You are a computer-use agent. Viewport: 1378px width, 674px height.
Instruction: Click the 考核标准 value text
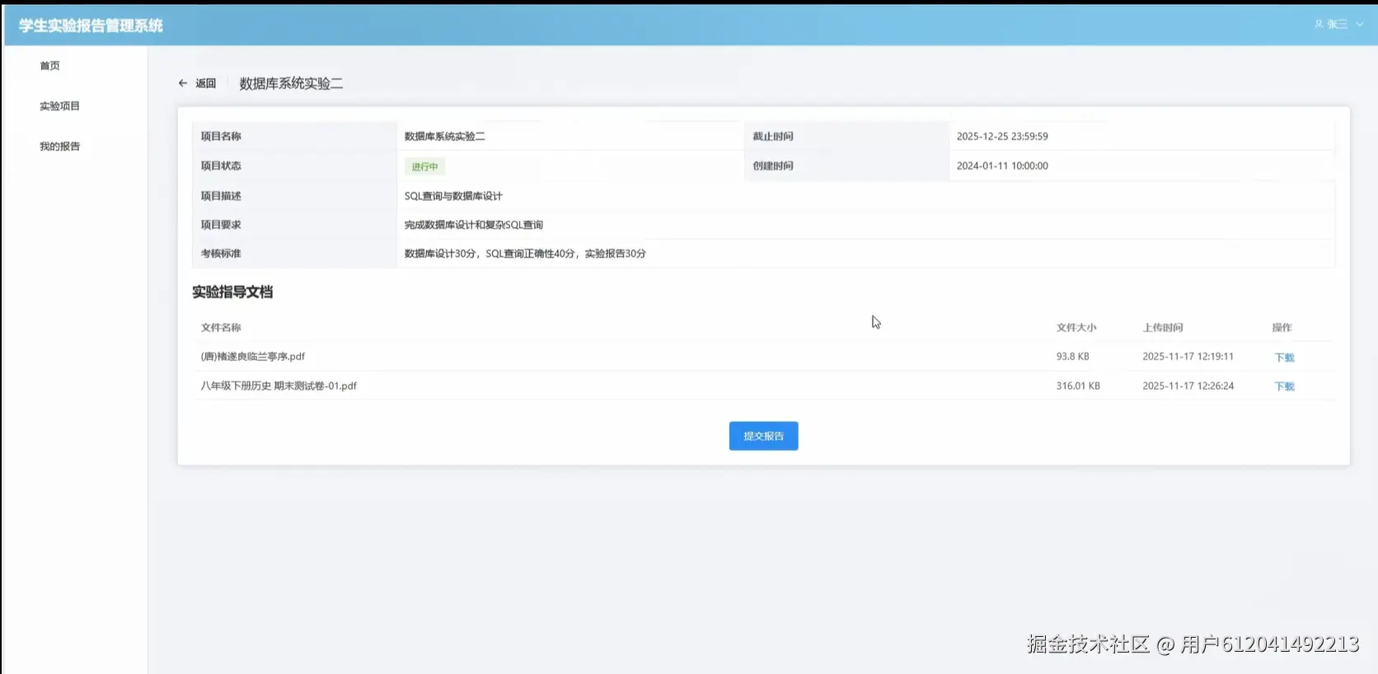(x=525, y=254)
